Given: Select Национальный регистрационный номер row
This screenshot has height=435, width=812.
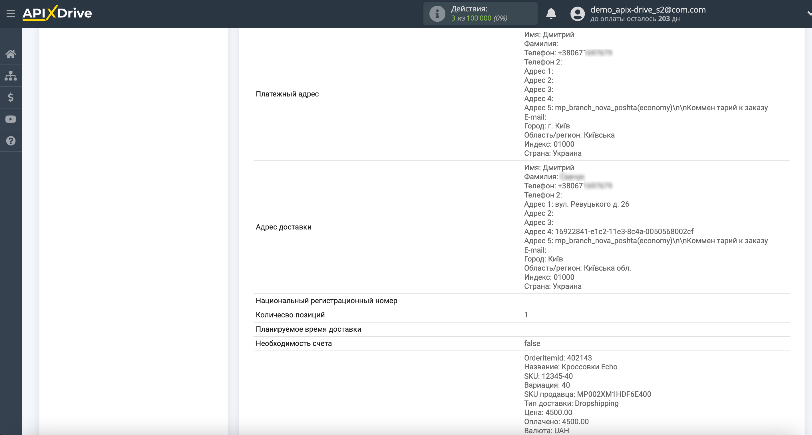Looking at the screenshot, I should click(x=522, y=301).
